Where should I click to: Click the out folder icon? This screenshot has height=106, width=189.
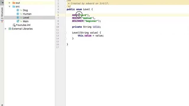(x=14, y=3)
